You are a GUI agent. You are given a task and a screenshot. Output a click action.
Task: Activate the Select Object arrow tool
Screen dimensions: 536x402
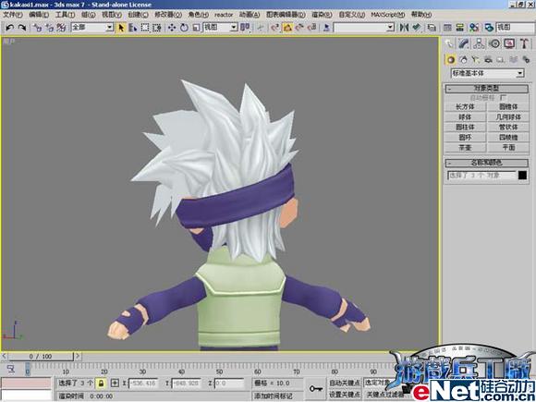(x=120, y=28)
